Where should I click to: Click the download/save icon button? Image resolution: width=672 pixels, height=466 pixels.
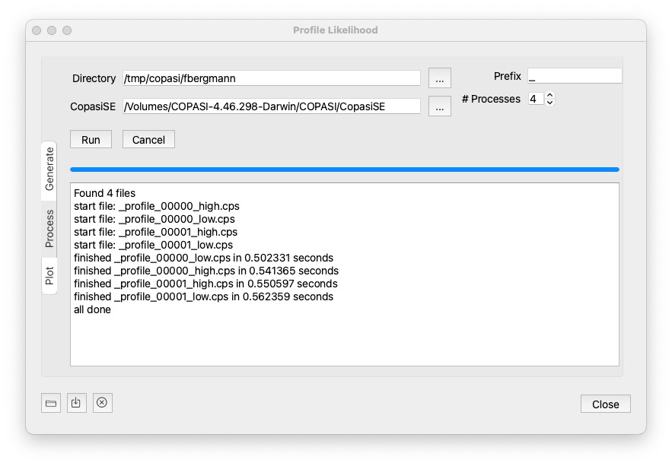coord(76,404)
